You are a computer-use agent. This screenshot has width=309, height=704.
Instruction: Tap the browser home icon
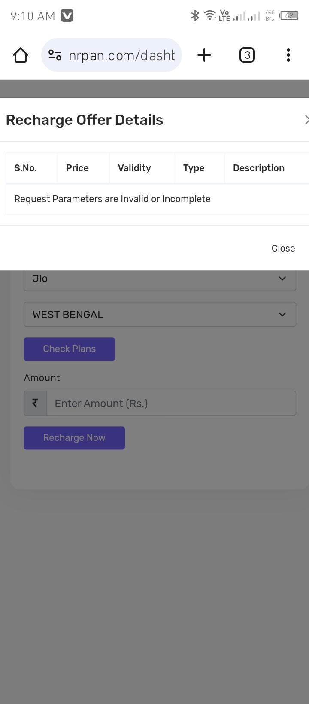[x=21, y=55]
